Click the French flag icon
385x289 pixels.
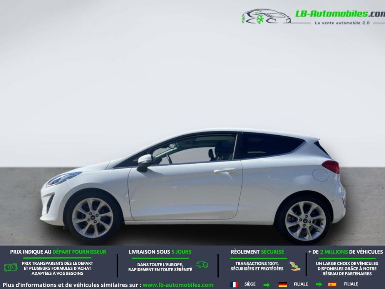234,284
